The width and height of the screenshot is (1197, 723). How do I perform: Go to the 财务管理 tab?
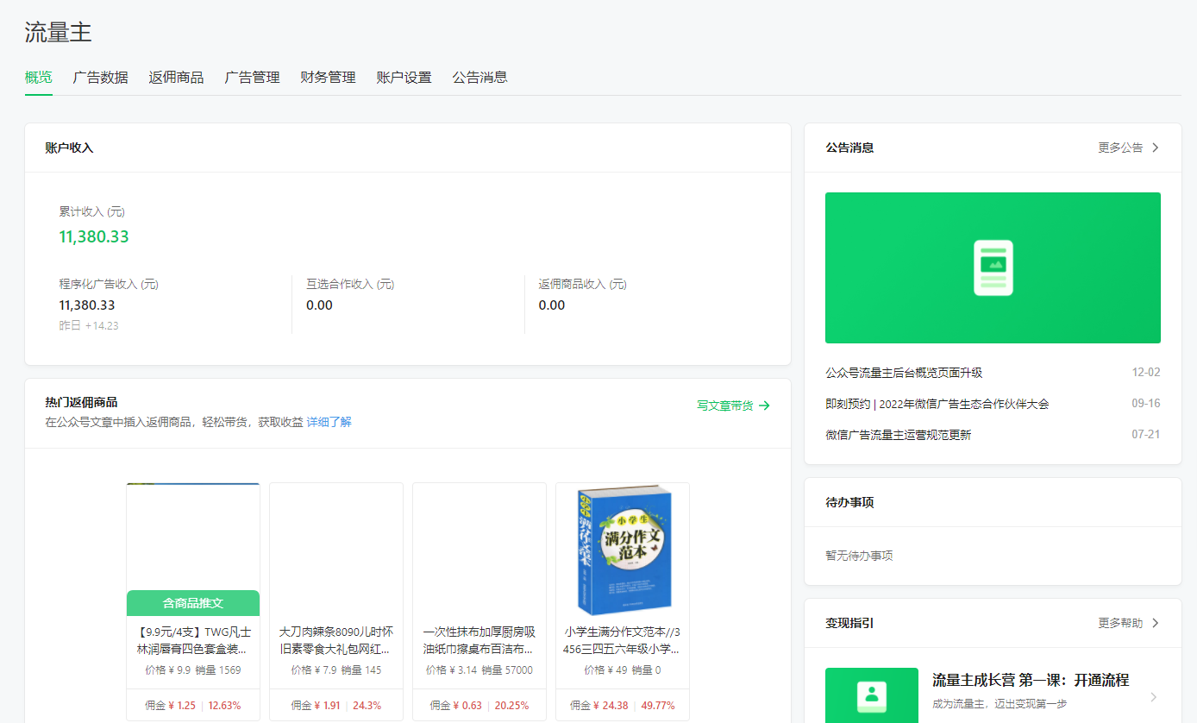[328, 78]
